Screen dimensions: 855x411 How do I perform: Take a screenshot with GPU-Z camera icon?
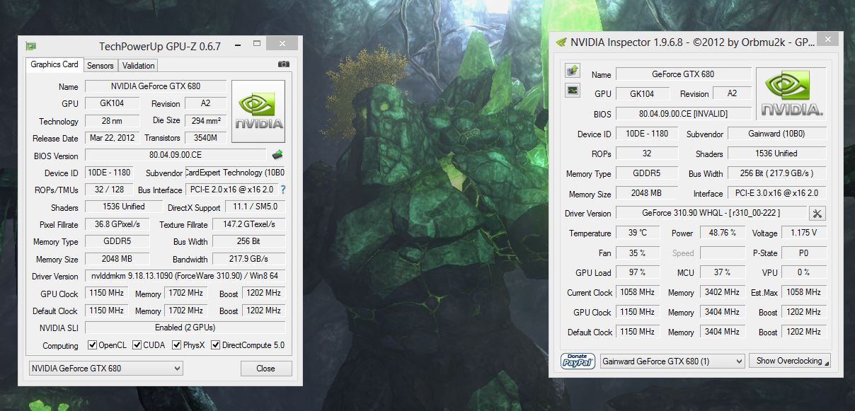point(284,64)
